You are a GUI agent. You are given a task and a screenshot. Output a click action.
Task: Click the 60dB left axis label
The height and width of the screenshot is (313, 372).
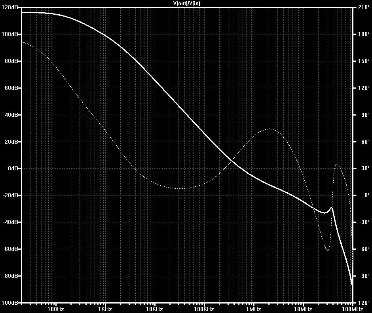point(11,88)
